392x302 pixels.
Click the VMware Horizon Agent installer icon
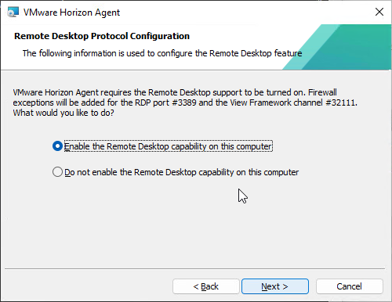[13, 12]
